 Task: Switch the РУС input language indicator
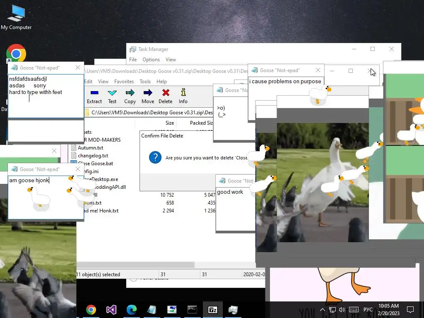coord(368,310)
